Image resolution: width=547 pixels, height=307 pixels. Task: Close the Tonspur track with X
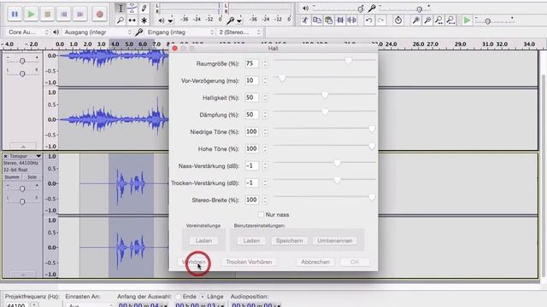5,156
